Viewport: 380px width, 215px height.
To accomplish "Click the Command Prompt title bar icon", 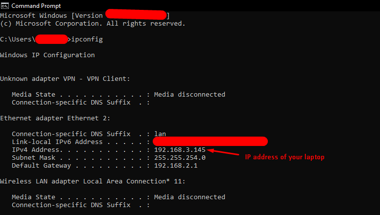I will click(5, 6).
